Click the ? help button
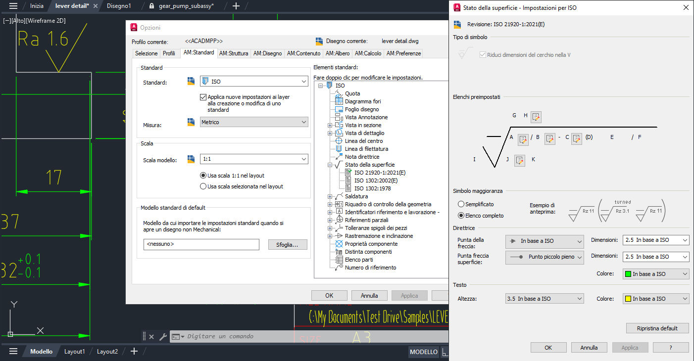Screen dimensions: 694x361 tap(671, 347)
